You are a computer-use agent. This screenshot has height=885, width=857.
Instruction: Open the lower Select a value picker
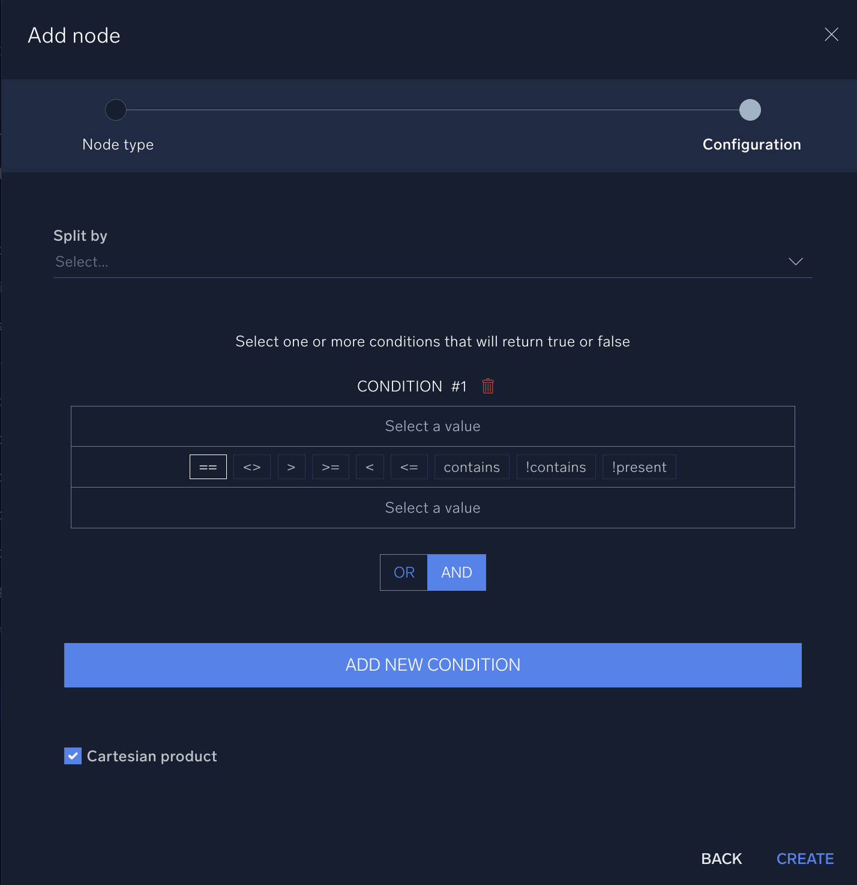[433, 507]
